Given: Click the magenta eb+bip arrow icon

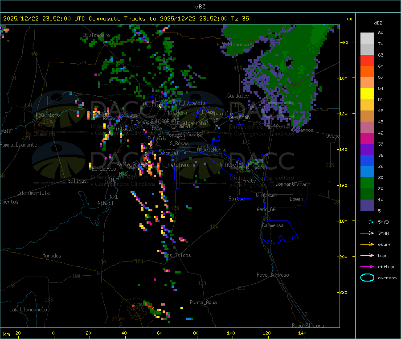Looking at the screenshot, I should [x=367, y=266].
